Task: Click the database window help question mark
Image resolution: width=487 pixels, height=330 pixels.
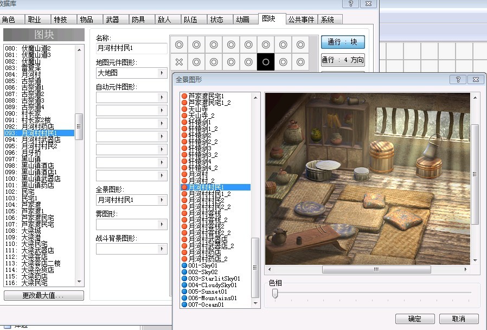Action: (350, 3)
